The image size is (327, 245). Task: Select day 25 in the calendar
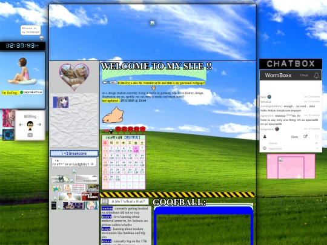click(x=124, y=171)
